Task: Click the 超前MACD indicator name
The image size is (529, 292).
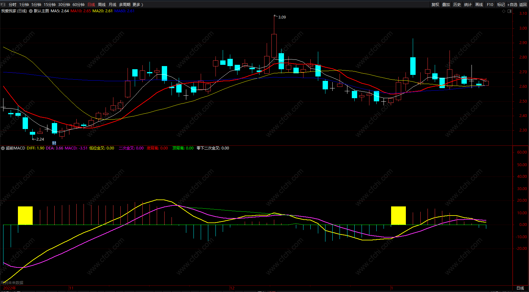Action: [15, 148]
